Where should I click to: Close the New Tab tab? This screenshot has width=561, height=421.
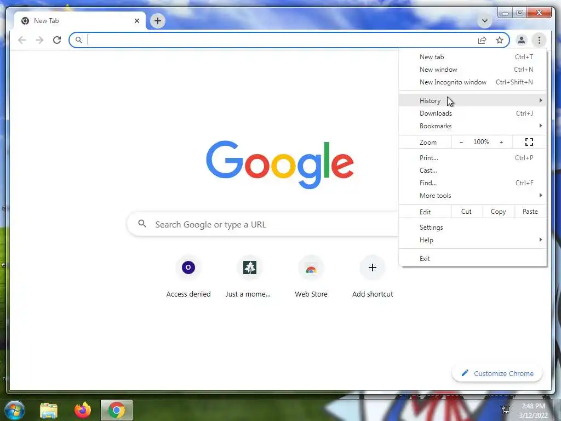pos(136,21)
